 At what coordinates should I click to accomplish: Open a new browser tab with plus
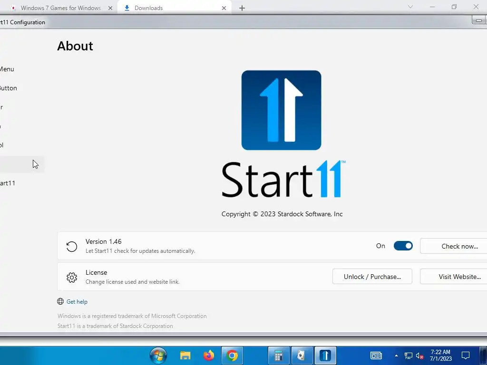242,8
